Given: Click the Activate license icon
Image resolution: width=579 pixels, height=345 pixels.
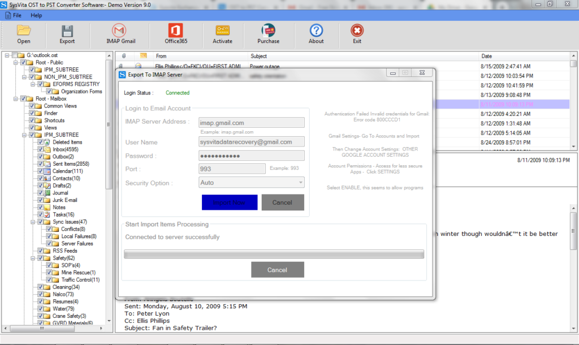Looking at the screenshot, I should (222, 34).
